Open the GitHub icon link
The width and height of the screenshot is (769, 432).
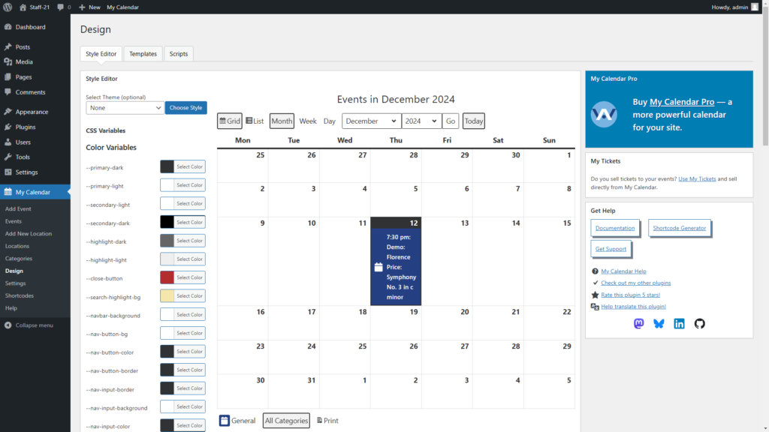699,324
